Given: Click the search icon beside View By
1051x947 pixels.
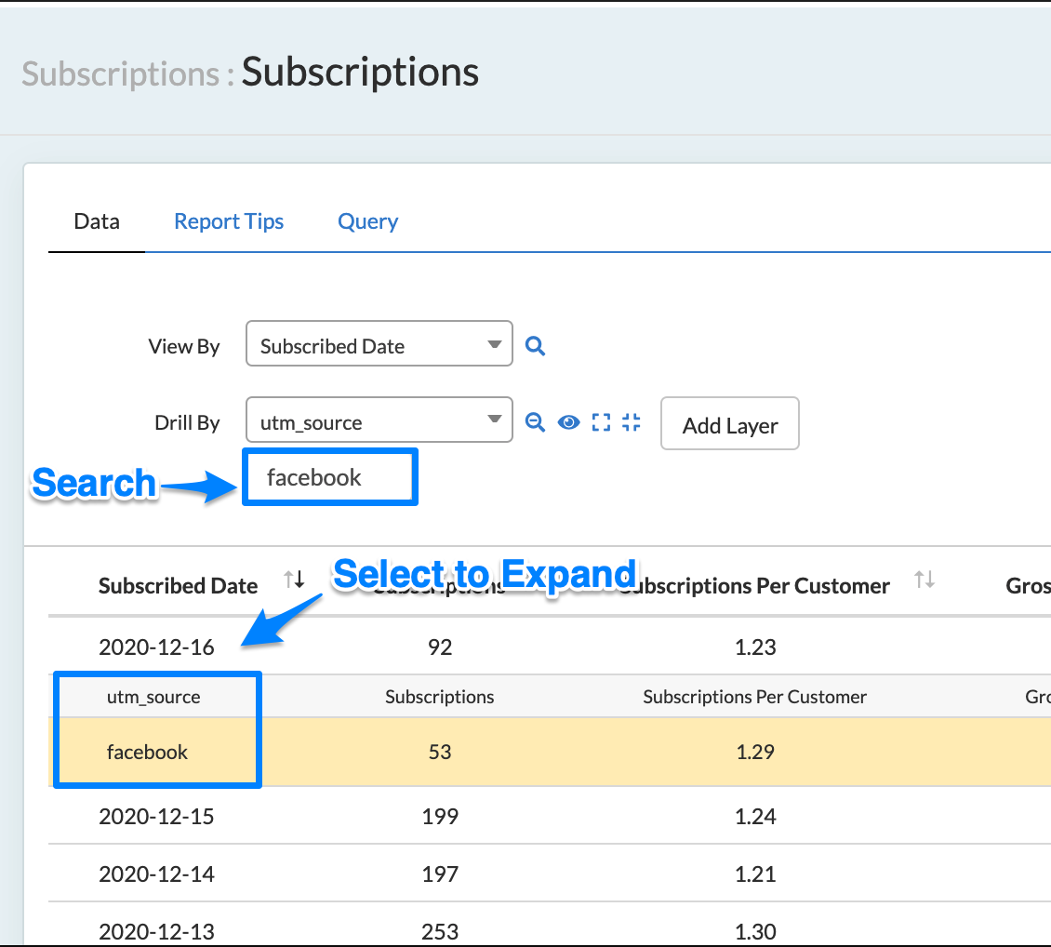Looking at the screenshot, I should coord(535,346).
